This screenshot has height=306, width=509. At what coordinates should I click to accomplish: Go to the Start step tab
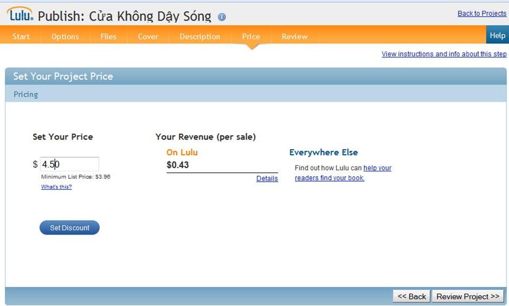pos(21,37)
